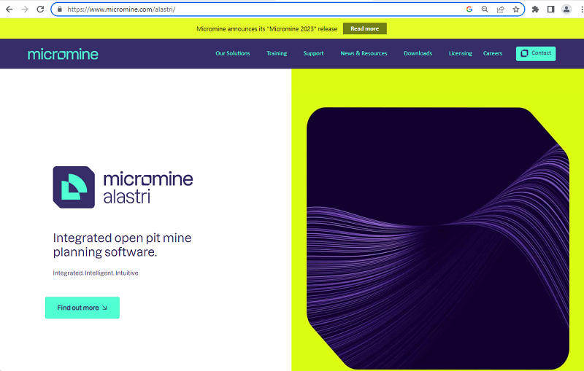Click 'Integrated open pit mine planning software.' heading
This screenshot has width=584, height=371.
tap(122, 245)
